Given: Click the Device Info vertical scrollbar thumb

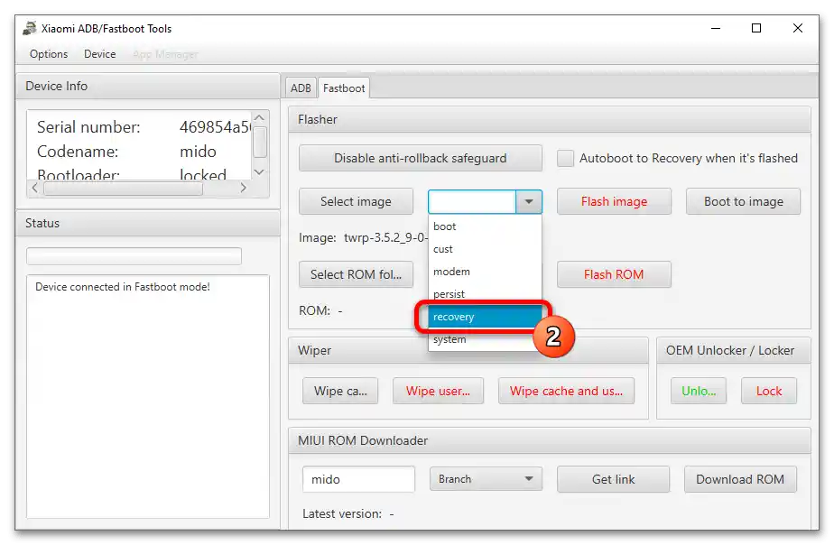Looking at the screenshot, I should point(260,142).
